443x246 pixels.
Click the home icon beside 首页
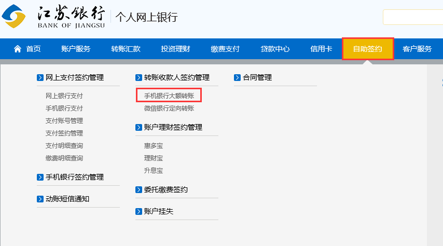(x=18, y=49)
